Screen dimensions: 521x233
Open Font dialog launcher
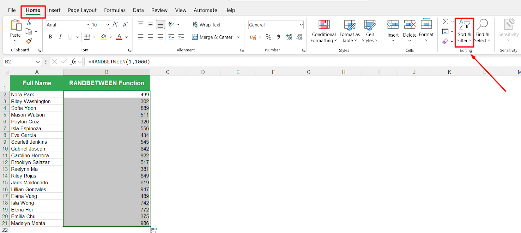point(130,50)
